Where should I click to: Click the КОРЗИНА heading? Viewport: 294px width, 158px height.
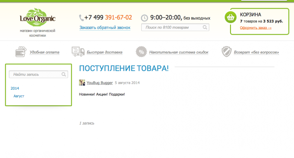(250, 15)
